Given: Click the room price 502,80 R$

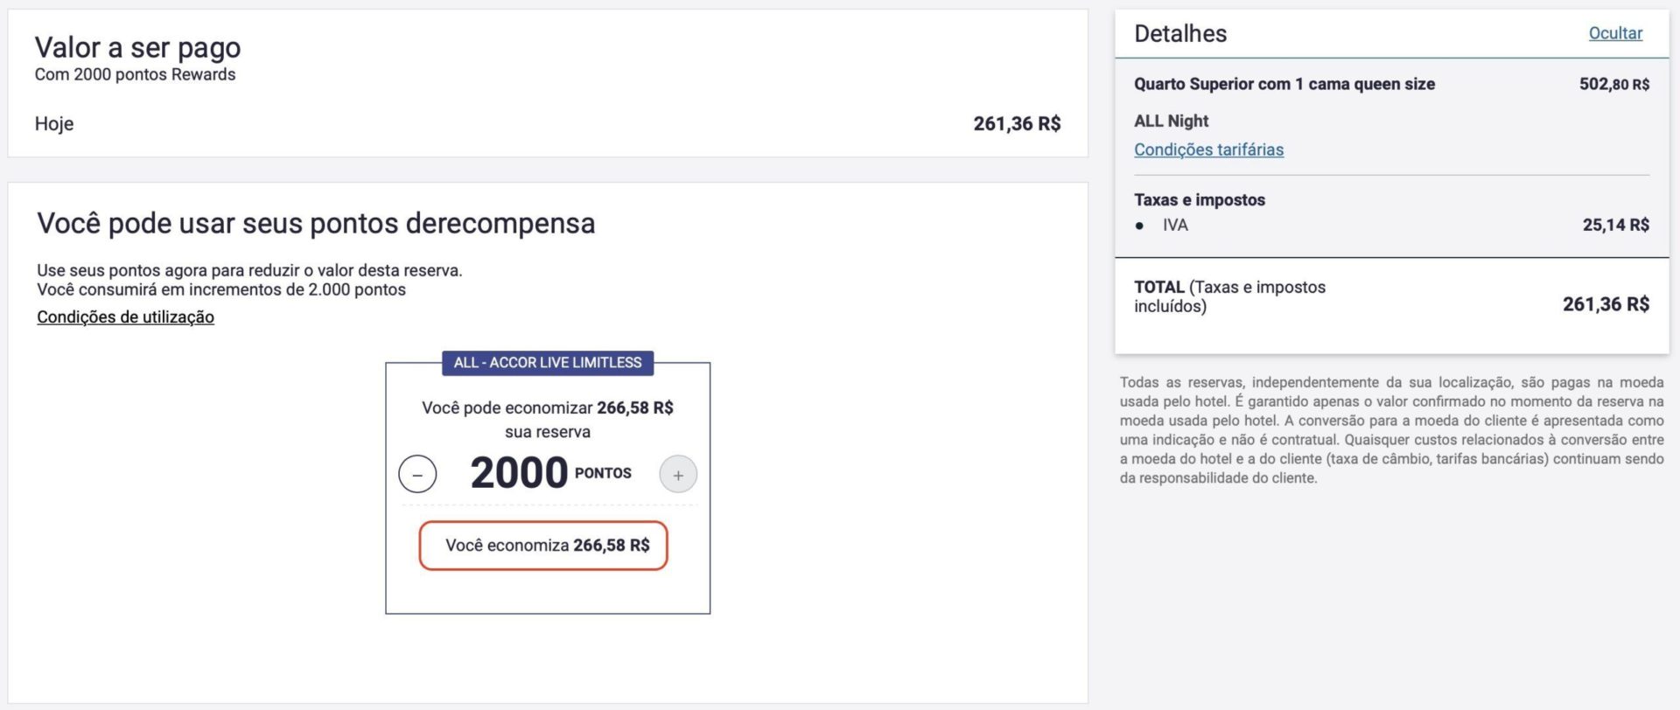Looking at the screenshot, I should [x=1613, y=84].
